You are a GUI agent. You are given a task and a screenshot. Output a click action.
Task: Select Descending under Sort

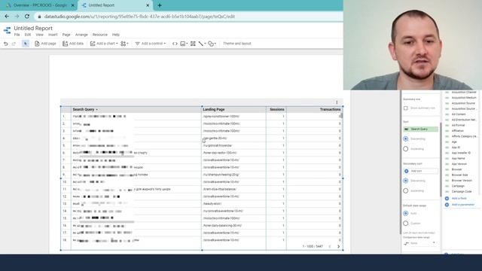coord(406,139)
